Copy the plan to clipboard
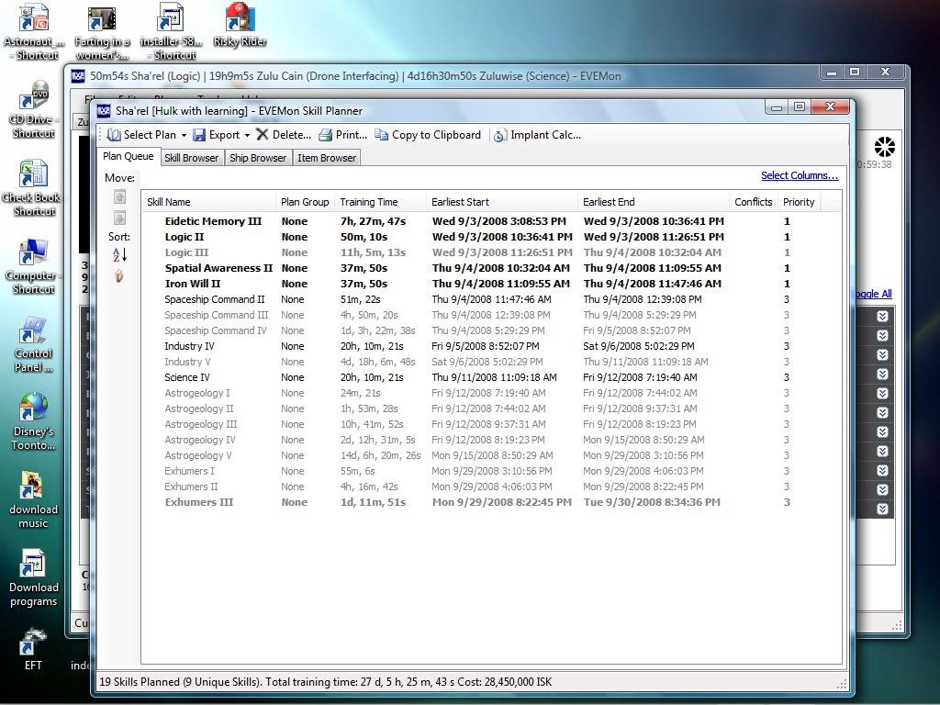940x705 pixels. pos(428,135)
